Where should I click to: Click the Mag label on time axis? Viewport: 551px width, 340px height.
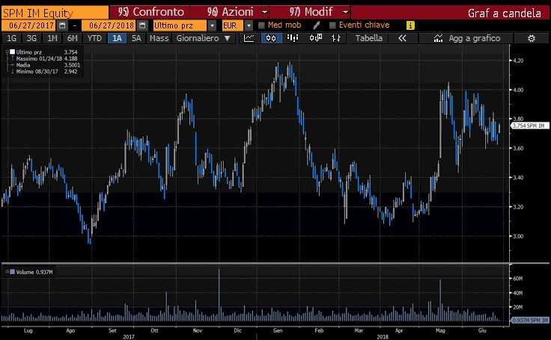440,330
